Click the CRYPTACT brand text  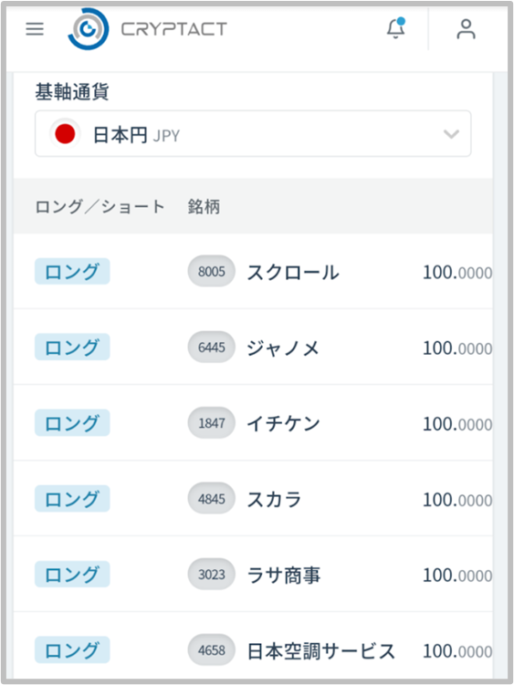click(174, 29)
